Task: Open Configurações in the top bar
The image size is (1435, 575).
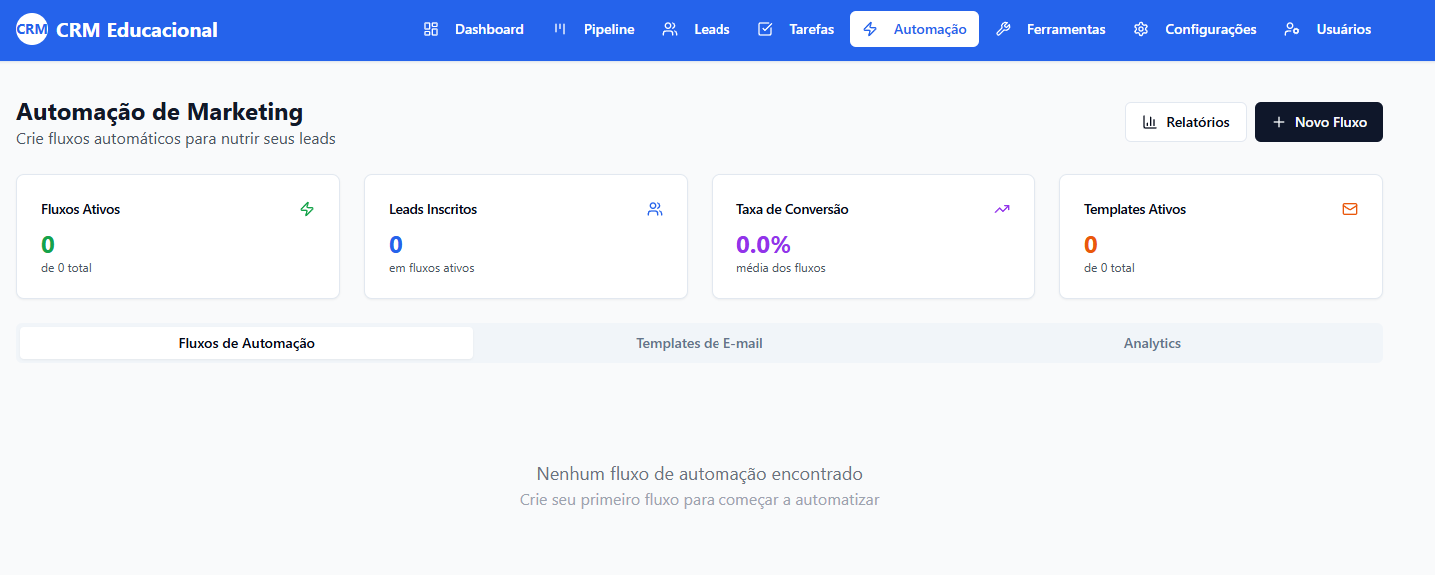Action: coord(1195,29)
